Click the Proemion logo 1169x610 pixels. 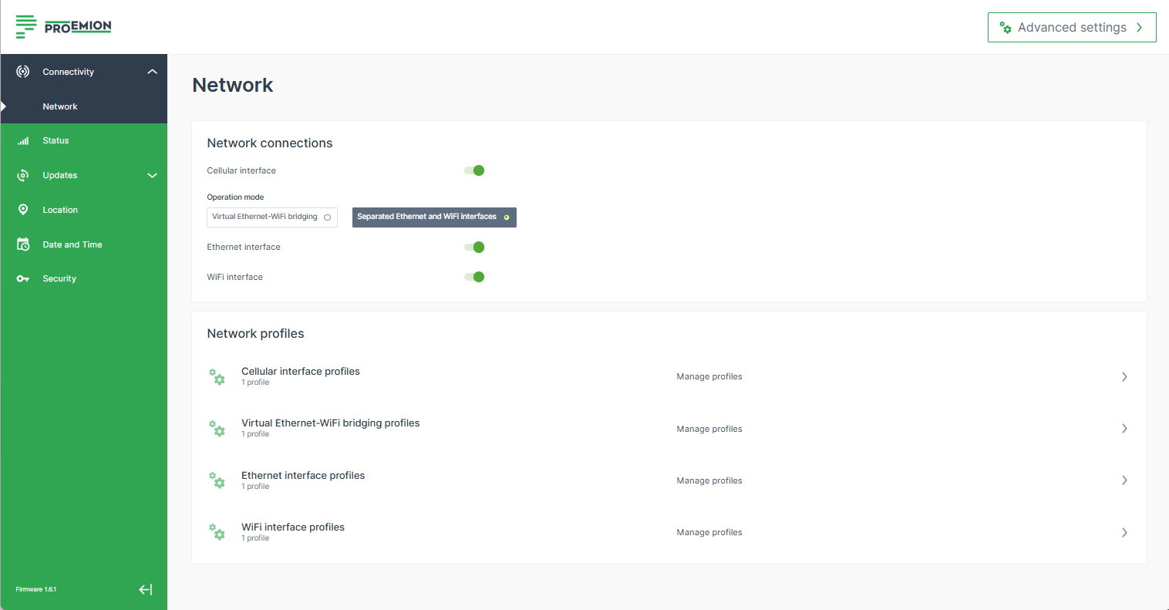click(63, 26)
